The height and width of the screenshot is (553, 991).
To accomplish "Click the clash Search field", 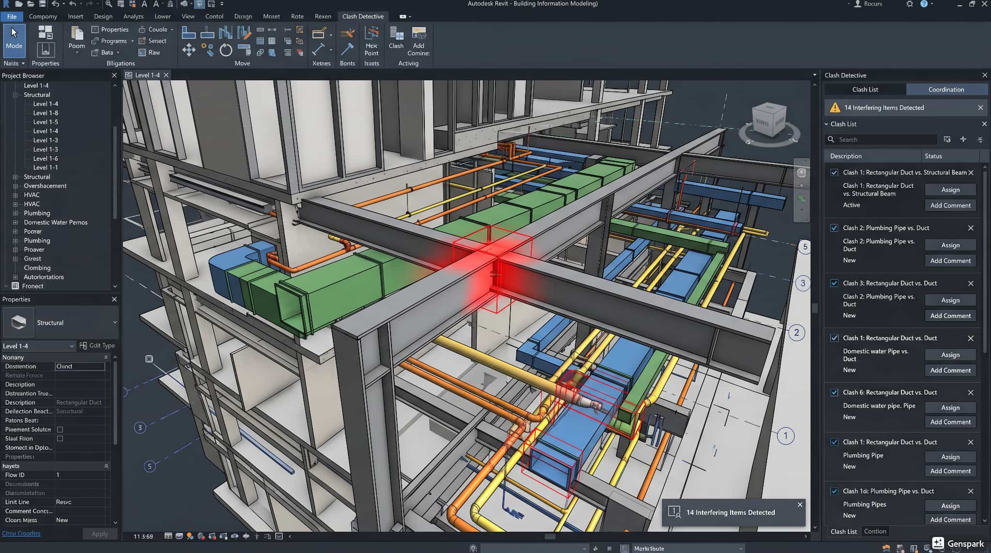I will point(881,139).
